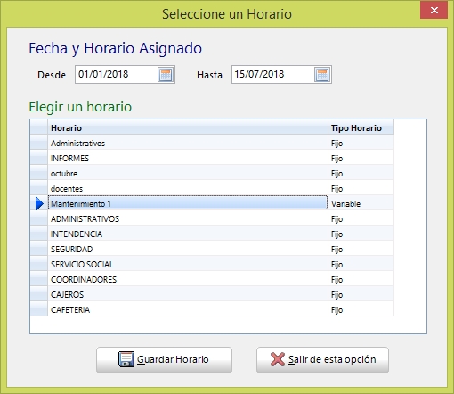Viewport: 454px width, 394px height.
Task: Click the Guardar Horario button
Action: (x=164, y=359)
